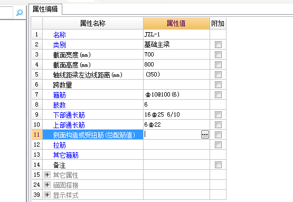Tick the 附加 checkbox for 跨数量
The height and width of the screenshot is (202, 293).
218,84
